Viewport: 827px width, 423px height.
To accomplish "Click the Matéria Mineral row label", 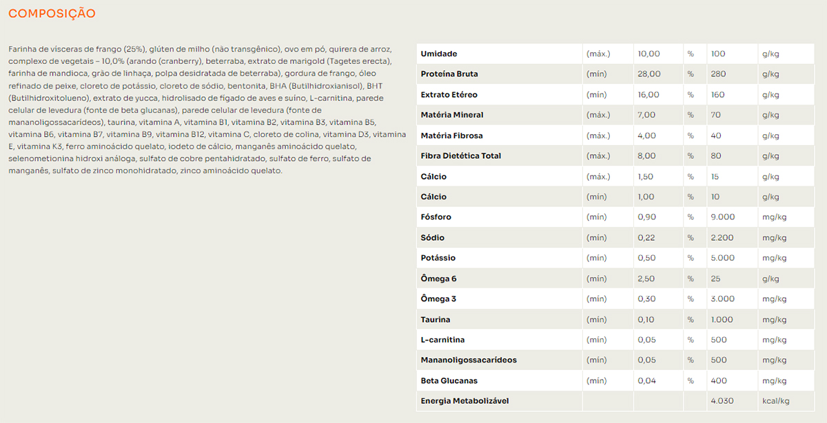I will click(452, 115).
